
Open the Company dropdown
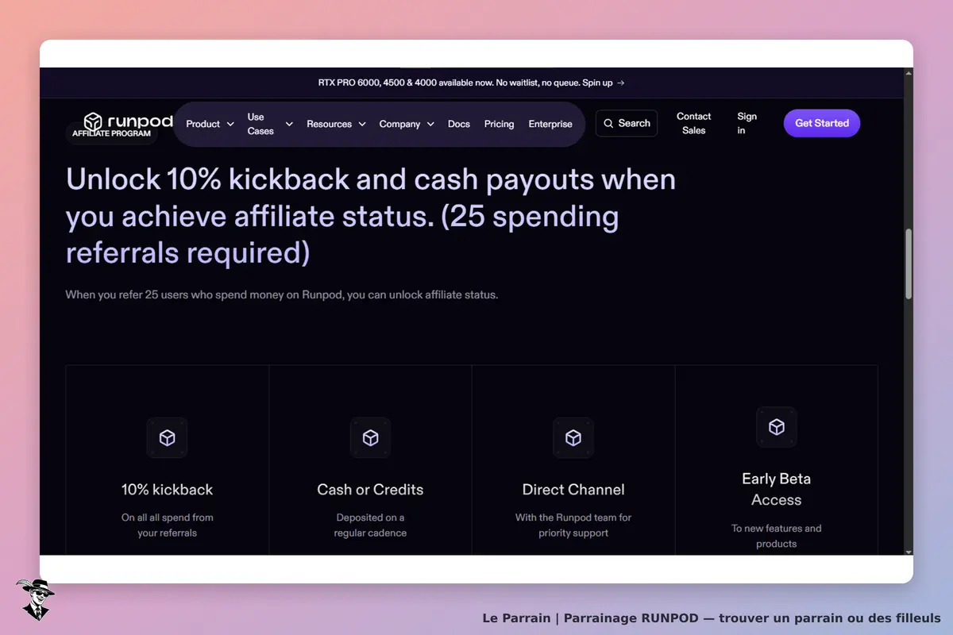(x=407, y=124)
